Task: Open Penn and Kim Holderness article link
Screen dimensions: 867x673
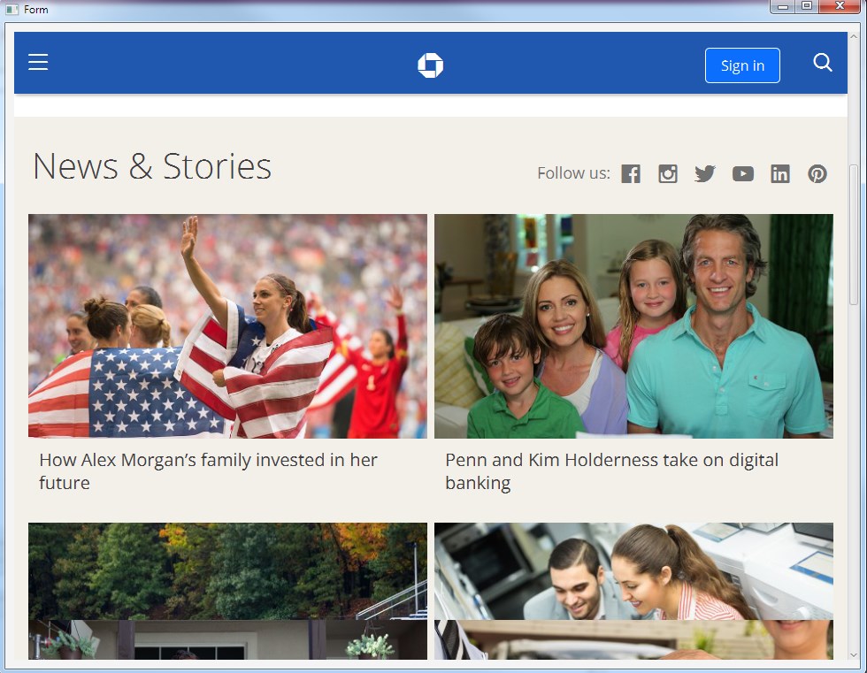Action: 611,471
